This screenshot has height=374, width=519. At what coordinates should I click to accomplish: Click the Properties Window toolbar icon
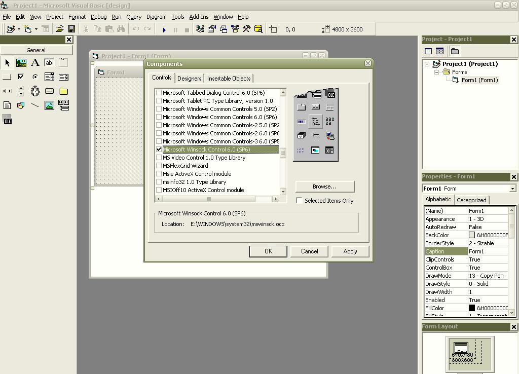(x=211, y=29)
